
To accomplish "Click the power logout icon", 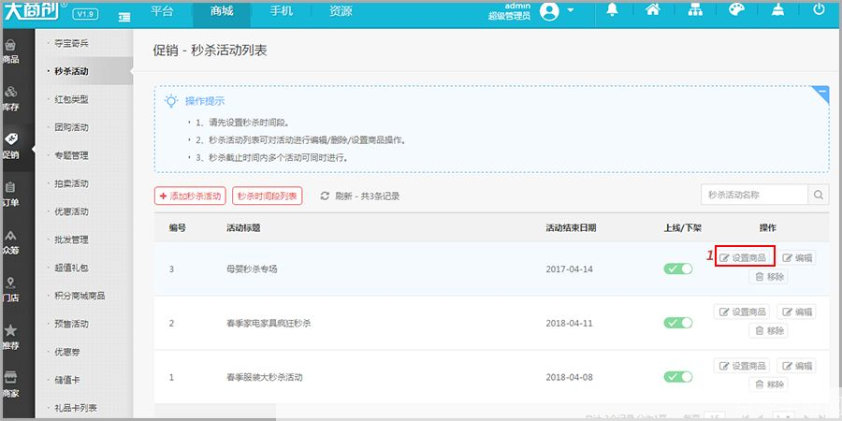I will 819,9.
